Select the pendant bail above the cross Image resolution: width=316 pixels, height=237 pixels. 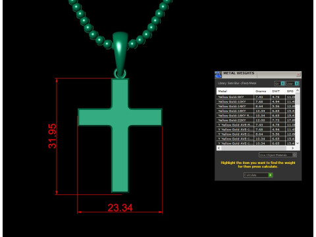click(x=120, y=54)
